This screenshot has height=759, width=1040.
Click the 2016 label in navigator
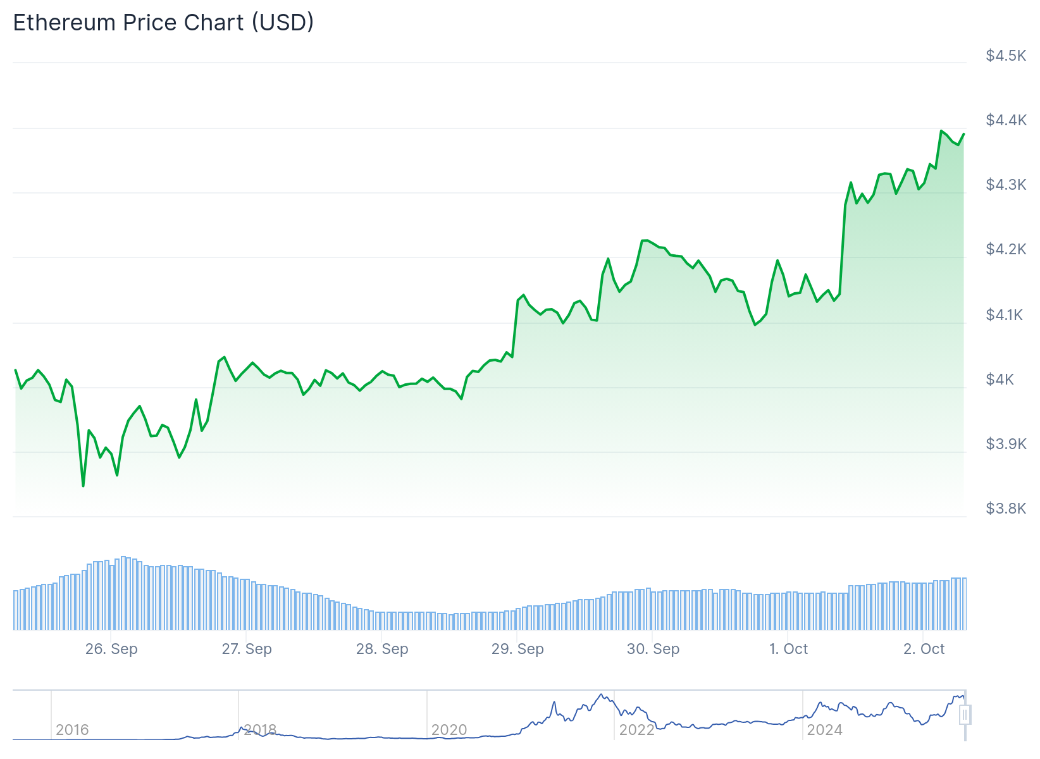[72, 730]
